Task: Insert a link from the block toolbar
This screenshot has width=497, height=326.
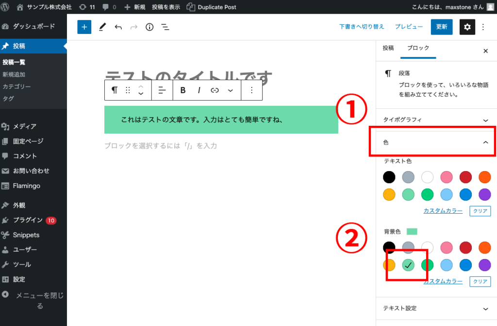Action: pyautogui.click(x=215, y=90)
